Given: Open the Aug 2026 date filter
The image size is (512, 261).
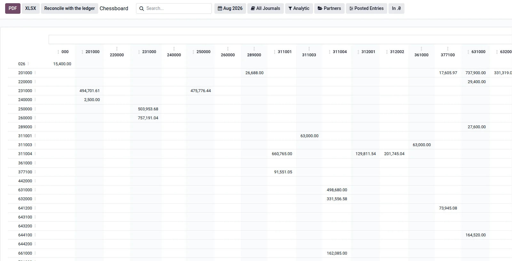Looking at the screenshot, I should [x=230, y=8].
